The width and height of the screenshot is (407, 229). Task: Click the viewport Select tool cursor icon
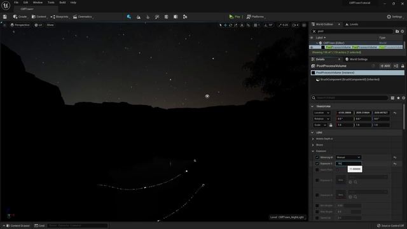[x=221, y=25]
